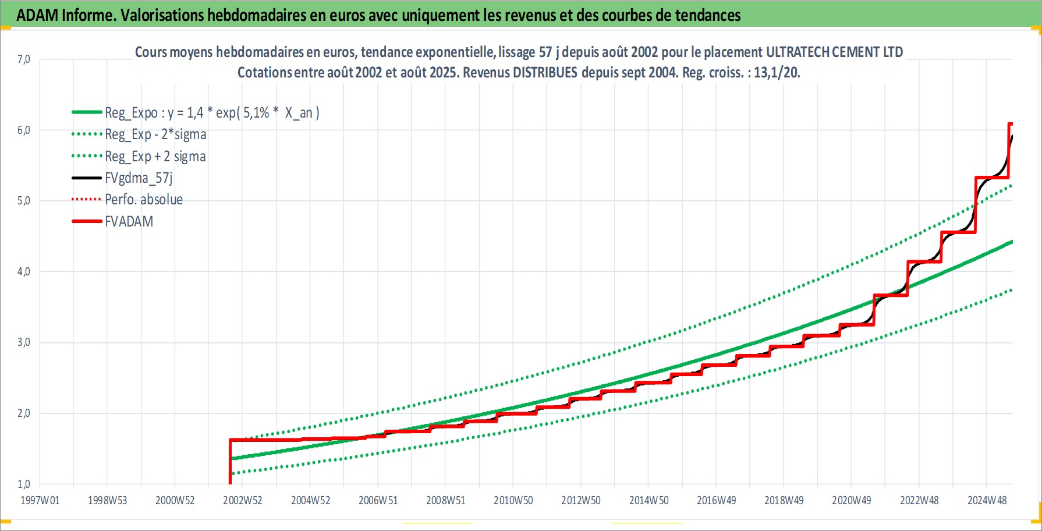Select the subtitle 'Cotations entre août 2002 et août 2025'
The image size is (1042, 531).
click(348, 73)
